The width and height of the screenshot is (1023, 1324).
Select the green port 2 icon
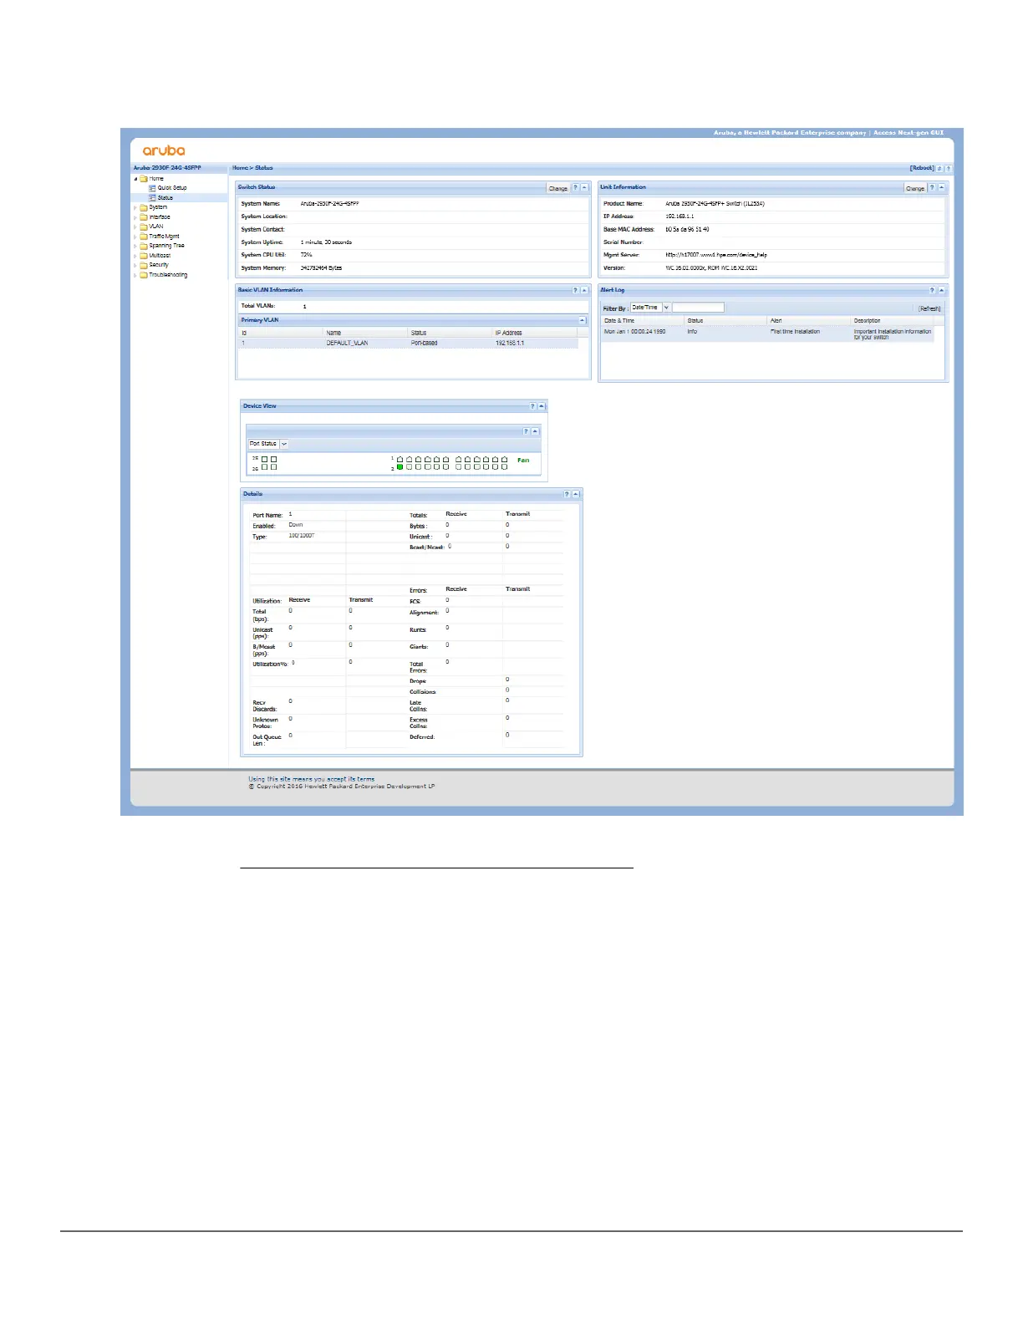pyautogui.click(x=400, y=467)
